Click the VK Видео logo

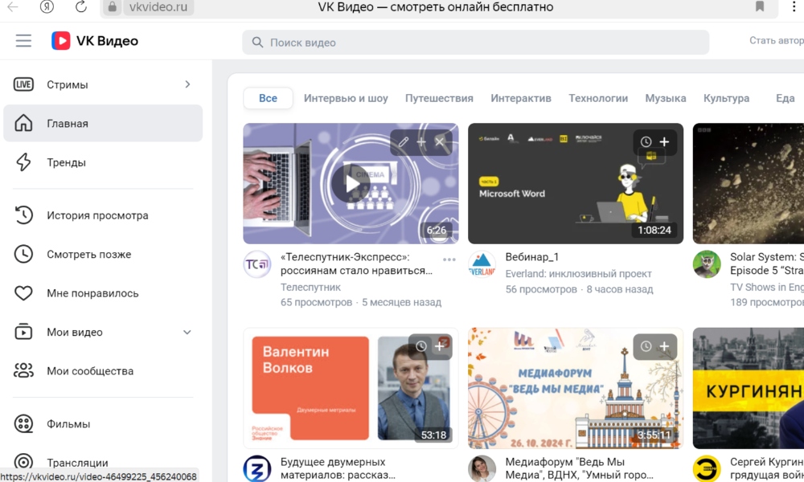pyautogui.click(x=95, y=40)
